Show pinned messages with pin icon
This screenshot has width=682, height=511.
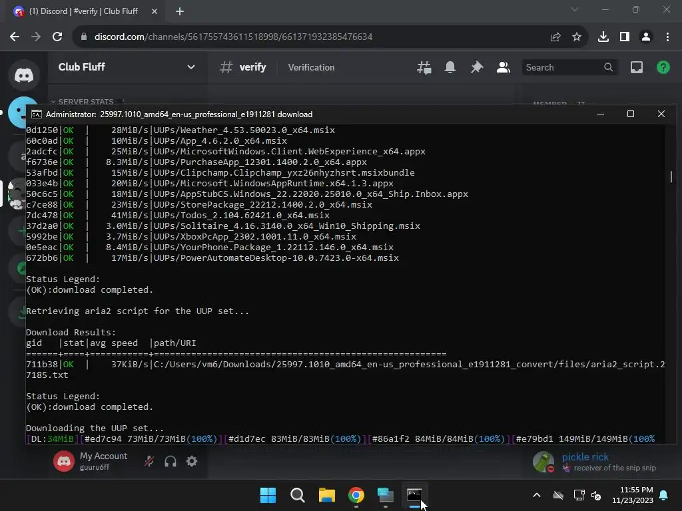(x=477, y=67)
